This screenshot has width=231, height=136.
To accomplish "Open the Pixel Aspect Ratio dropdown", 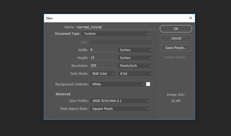I will 120,109.
